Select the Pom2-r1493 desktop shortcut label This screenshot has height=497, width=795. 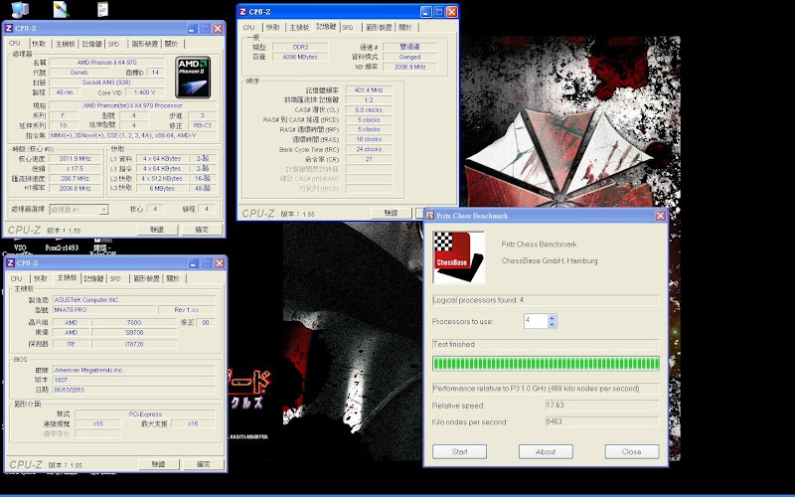[62, 248]
